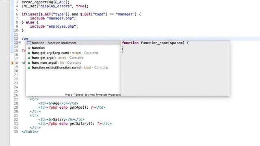Click green icon beside func_num_args()

point(29,63)
